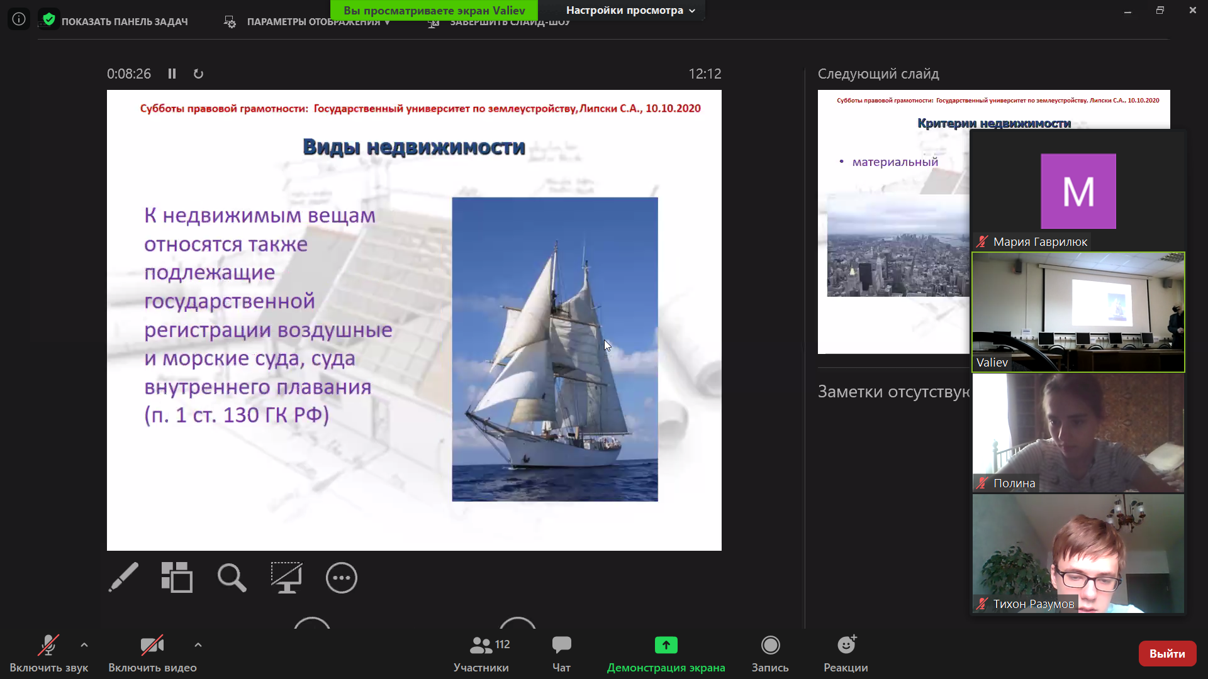The height and width of the screenshot is (679, 1208).
Task: Click Показать панель задач
Action: [x=125, y=22]
